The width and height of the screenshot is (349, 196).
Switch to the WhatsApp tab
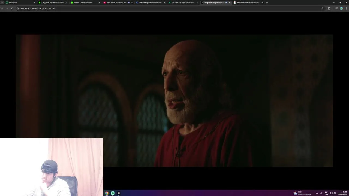click(20, 2)
